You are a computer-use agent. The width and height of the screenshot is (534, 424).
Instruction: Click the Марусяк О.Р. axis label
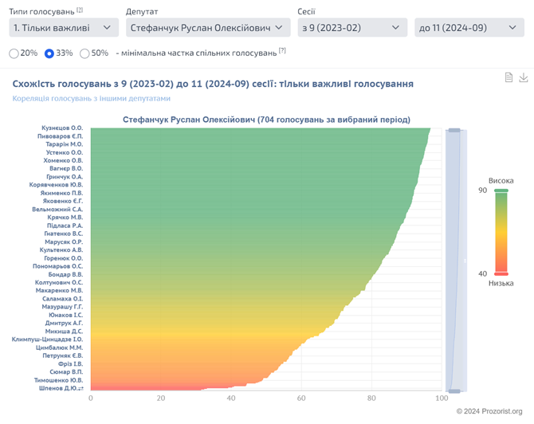(x=64, y=242)
